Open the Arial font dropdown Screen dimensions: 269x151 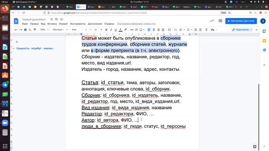click(x=79, y=30)
